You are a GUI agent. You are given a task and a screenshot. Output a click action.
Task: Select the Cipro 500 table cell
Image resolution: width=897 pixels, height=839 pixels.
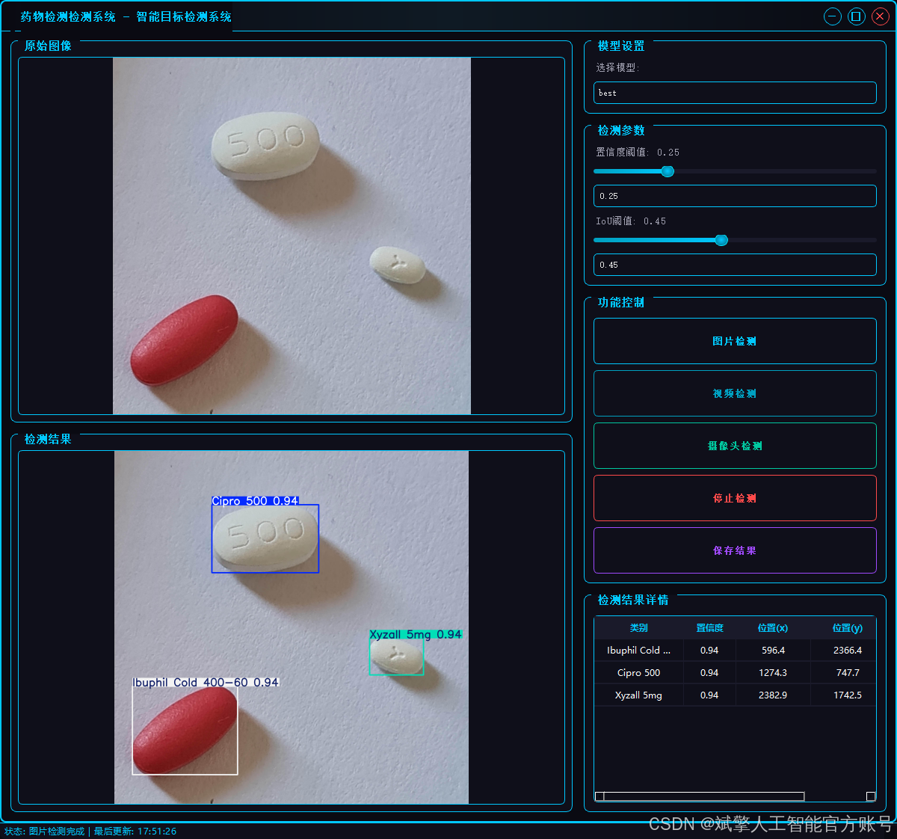(639, 673)
